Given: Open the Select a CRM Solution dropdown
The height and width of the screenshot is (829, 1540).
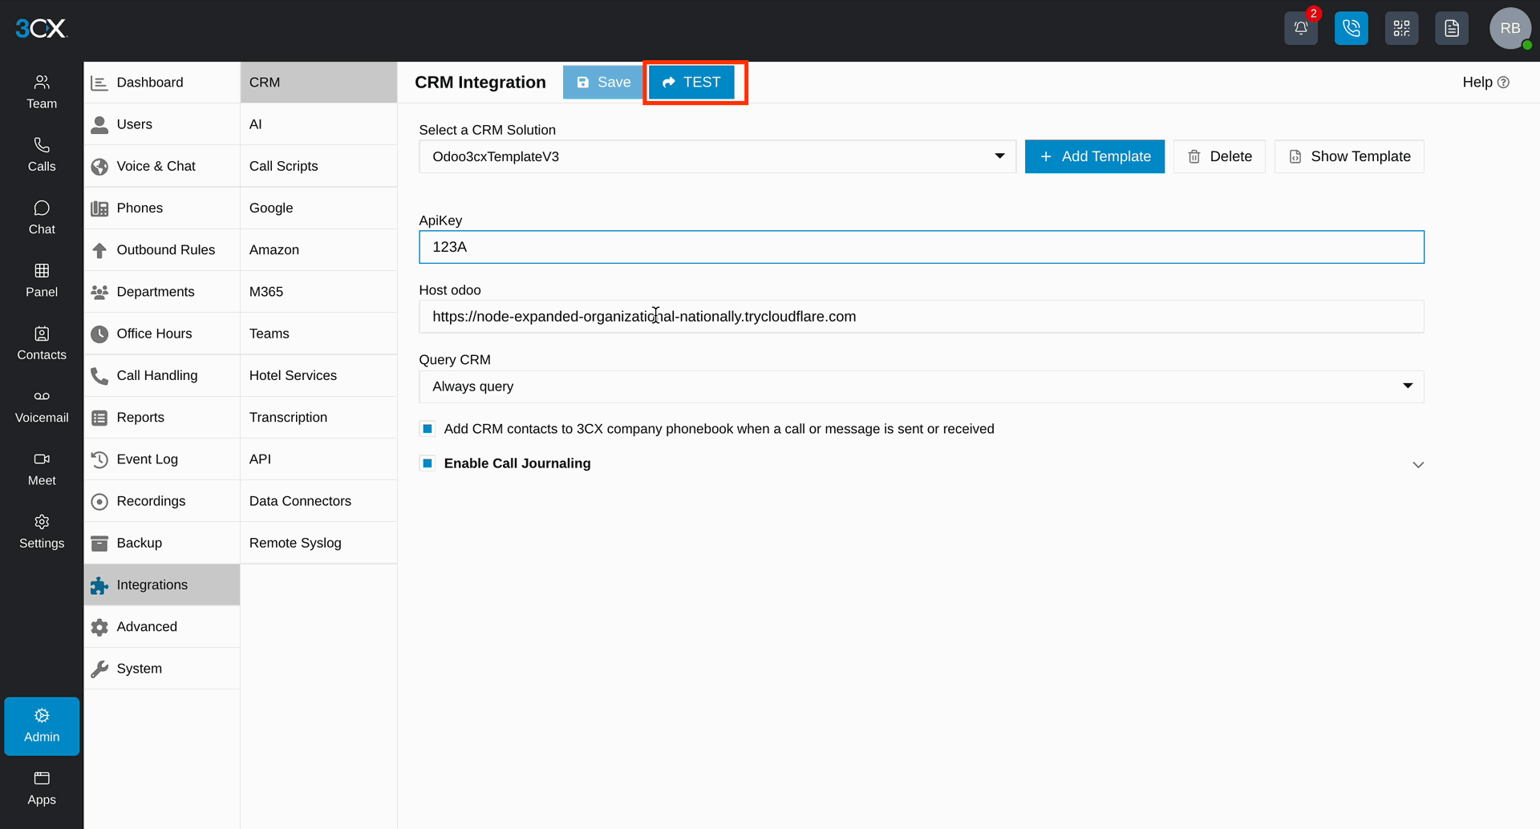Looking at the screenshot, I should click(x=717, y=156).
